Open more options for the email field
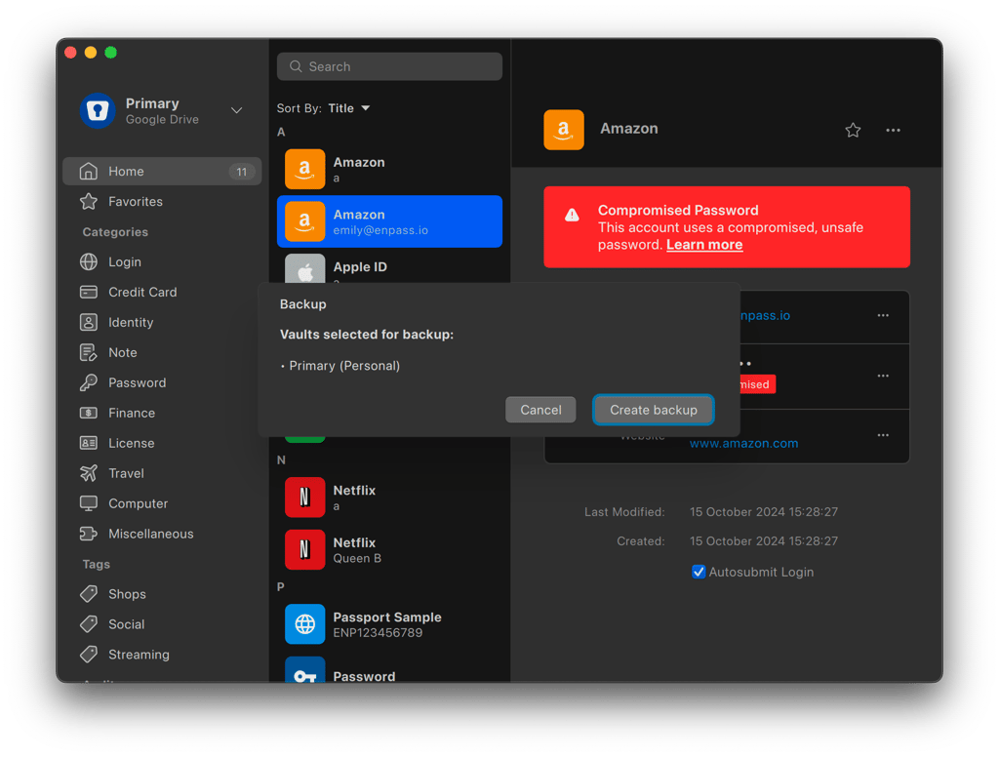This screenshot has width=999, height=757. 882,315
